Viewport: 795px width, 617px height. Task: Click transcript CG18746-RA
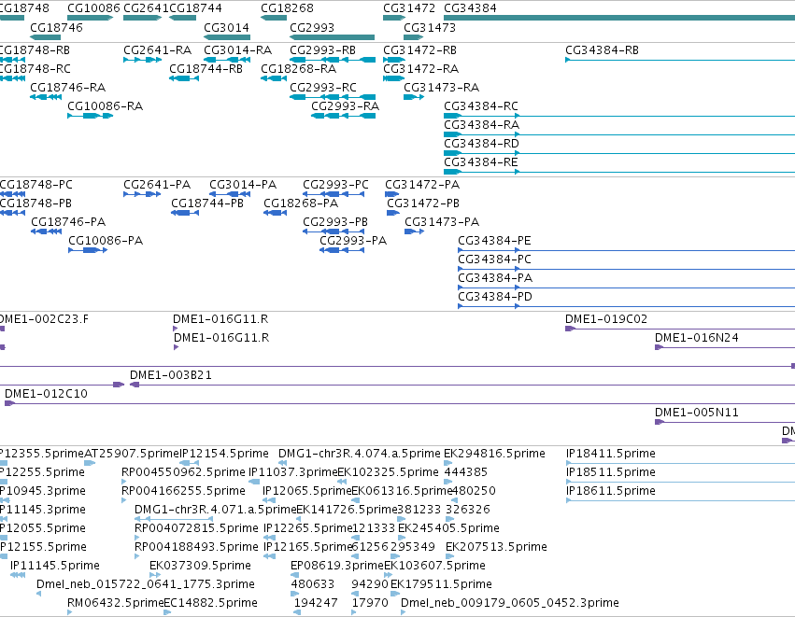67,87
